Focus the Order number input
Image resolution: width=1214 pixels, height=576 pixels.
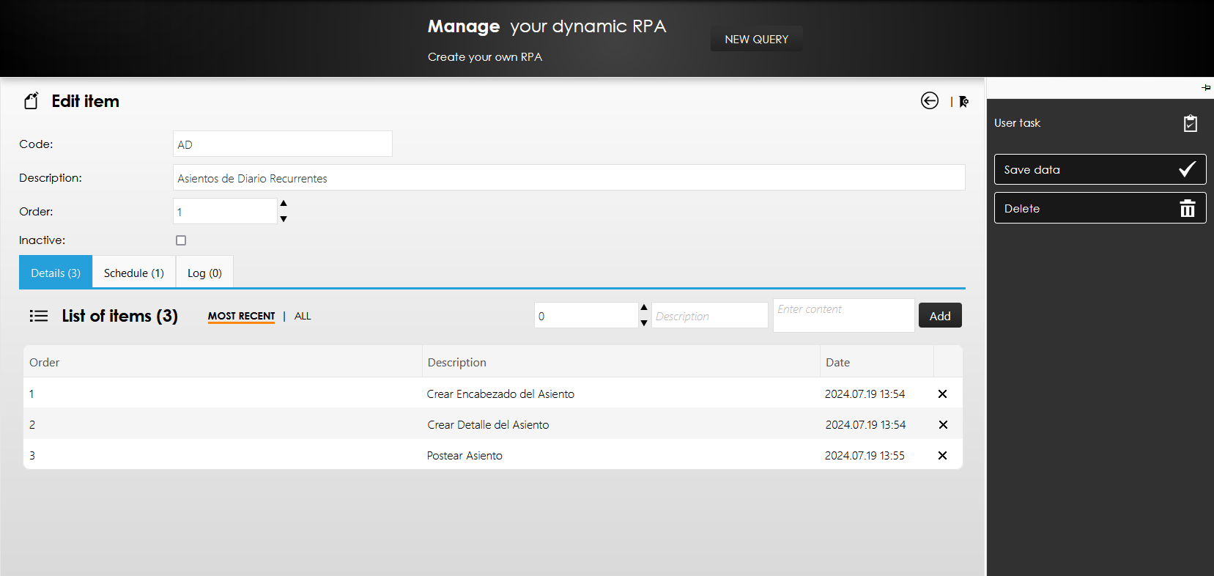(225, 212)
